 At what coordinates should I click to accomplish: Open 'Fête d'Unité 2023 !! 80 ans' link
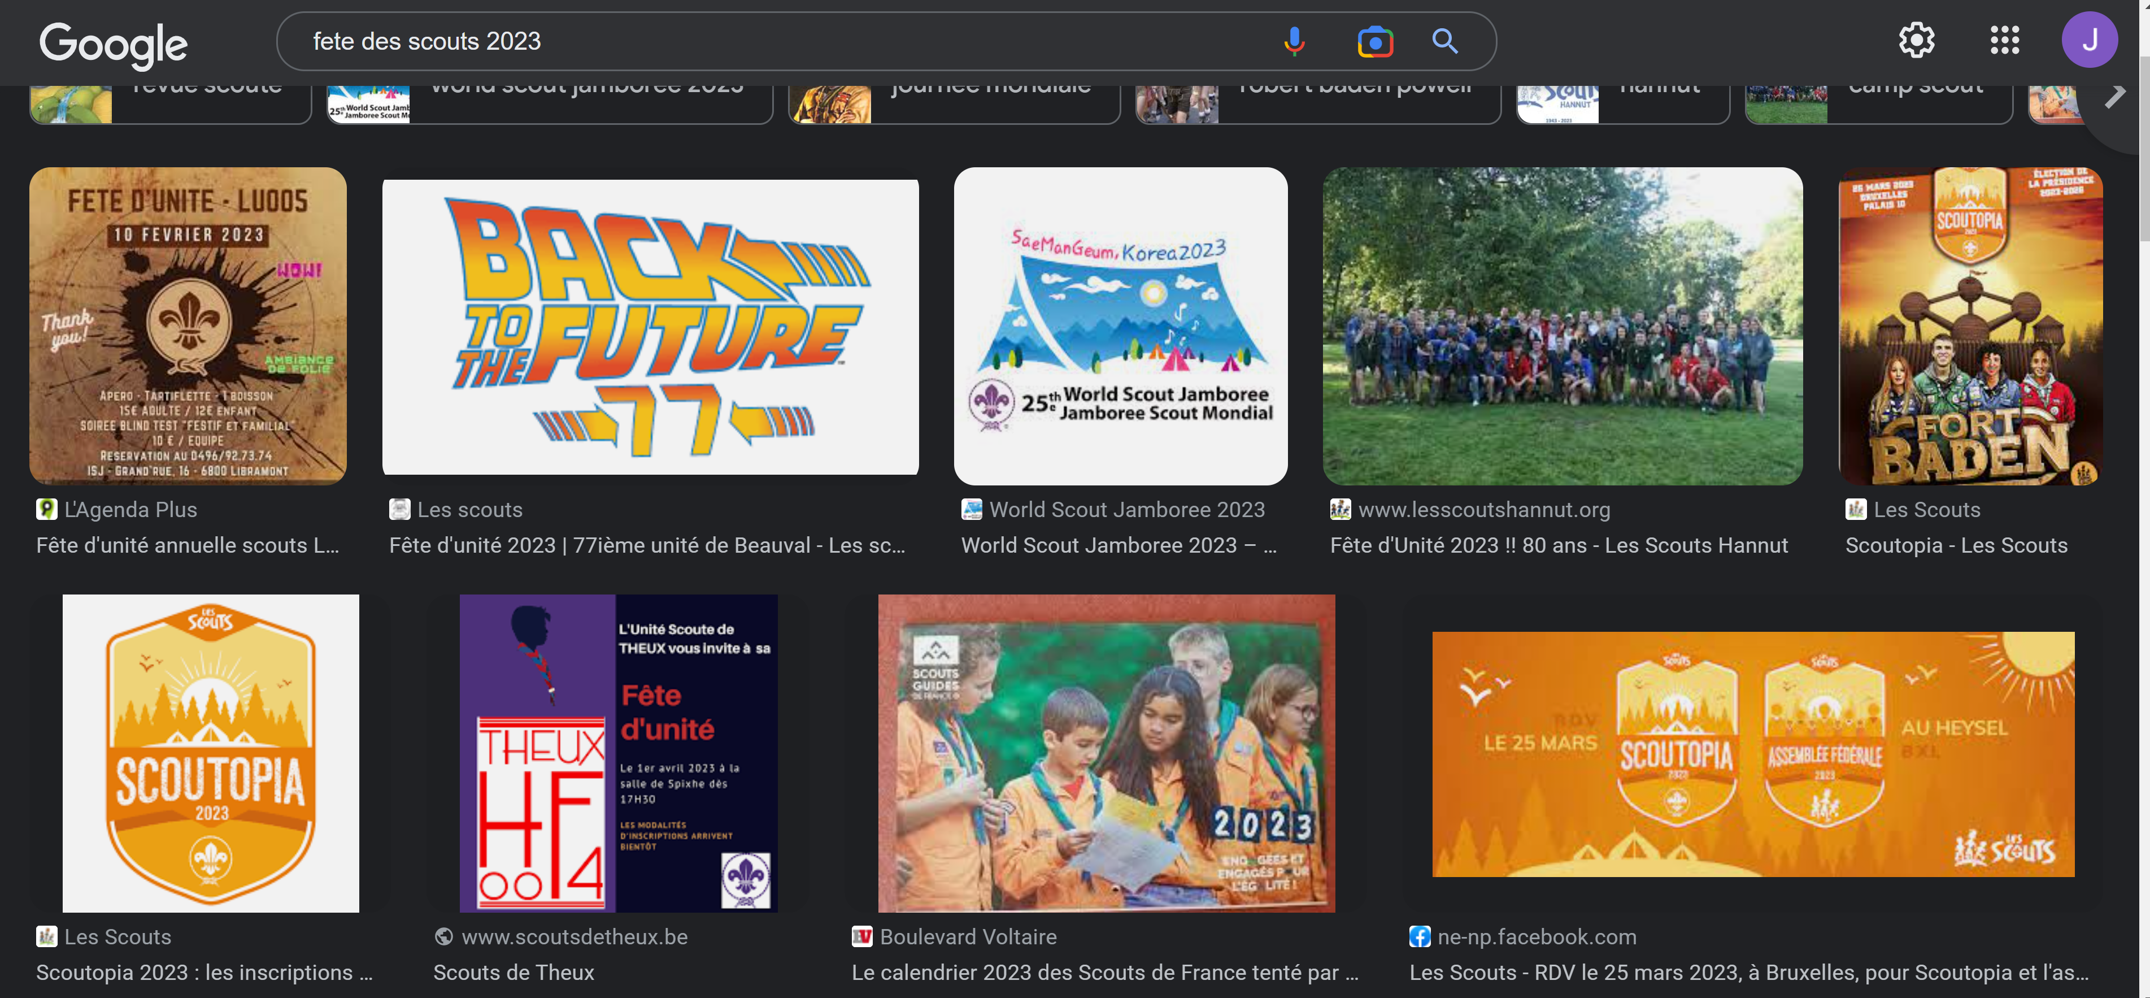tap(1558, 545)
